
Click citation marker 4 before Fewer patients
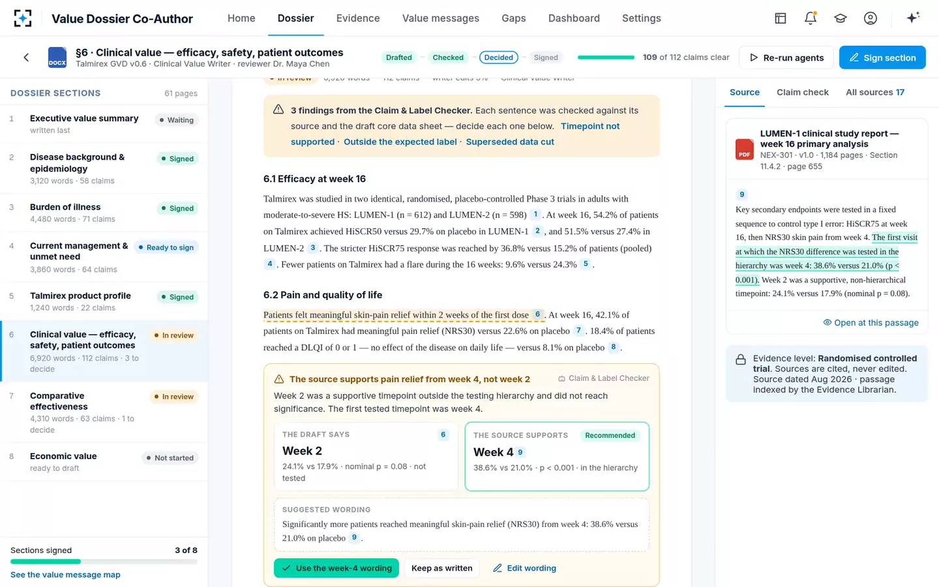click(x=270, y=264)
